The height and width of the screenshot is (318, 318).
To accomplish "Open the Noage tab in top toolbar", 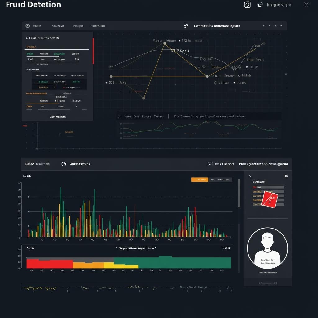I will [78, 26].
